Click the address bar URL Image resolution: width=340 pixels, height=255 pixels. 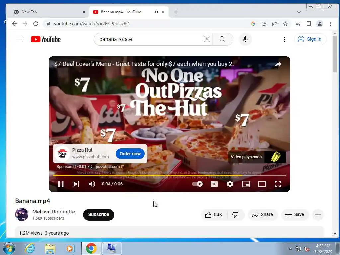coord(92,24)
